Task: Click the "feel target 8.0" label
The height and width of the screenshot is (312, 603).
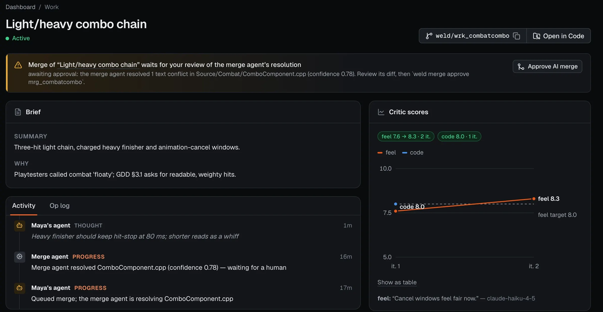Action: coord(557,215)
